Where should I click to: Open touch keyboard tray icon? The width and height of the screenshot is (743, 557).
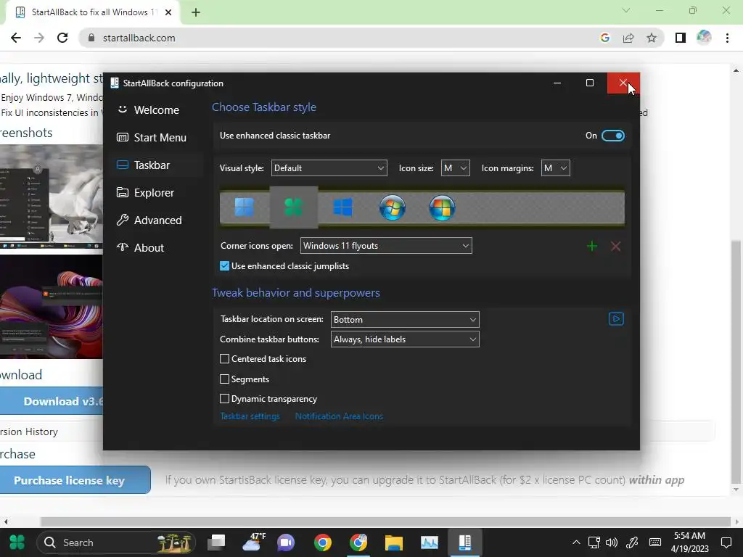(655, 542)
